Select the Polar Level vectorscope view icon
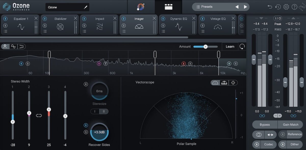Viewport: 306px width, 150px height. click(x=224, y=83)
